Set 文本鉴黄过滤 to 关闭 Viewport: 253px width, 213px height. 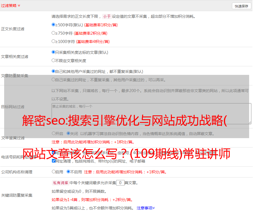(x=69, y=133)
